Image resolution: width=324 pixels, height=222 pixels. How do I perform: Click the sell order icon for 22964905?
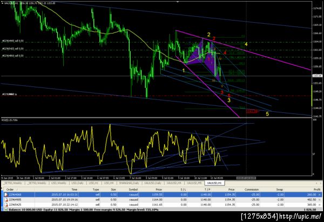click(6, 200)
